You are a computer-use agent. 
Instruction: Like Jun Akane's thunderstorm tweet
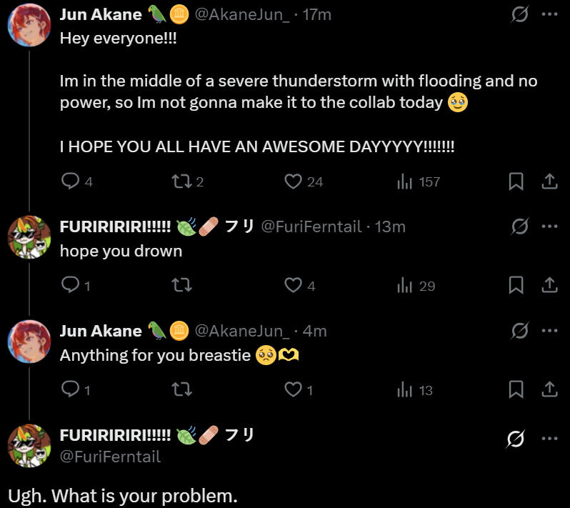294,181
